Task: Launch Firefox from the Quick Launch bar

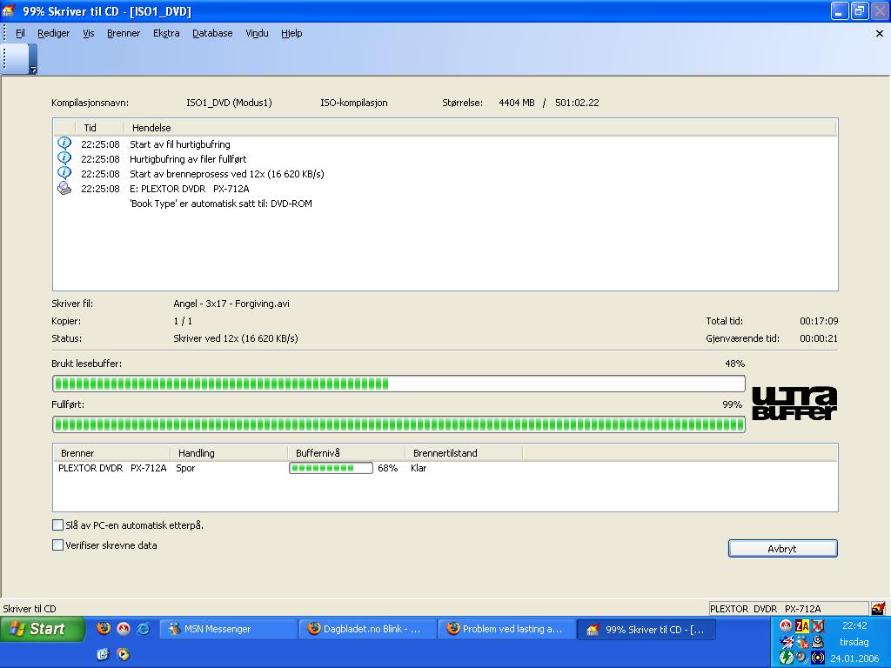Action: coord(104,628)
